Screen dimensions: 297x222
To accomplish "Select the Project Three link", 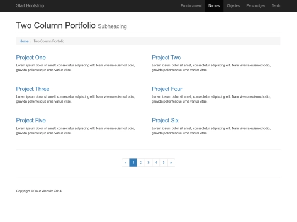I will (x=33, y=89).
